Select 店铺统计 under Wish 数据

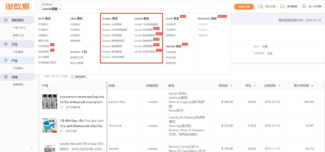point(43,35)
